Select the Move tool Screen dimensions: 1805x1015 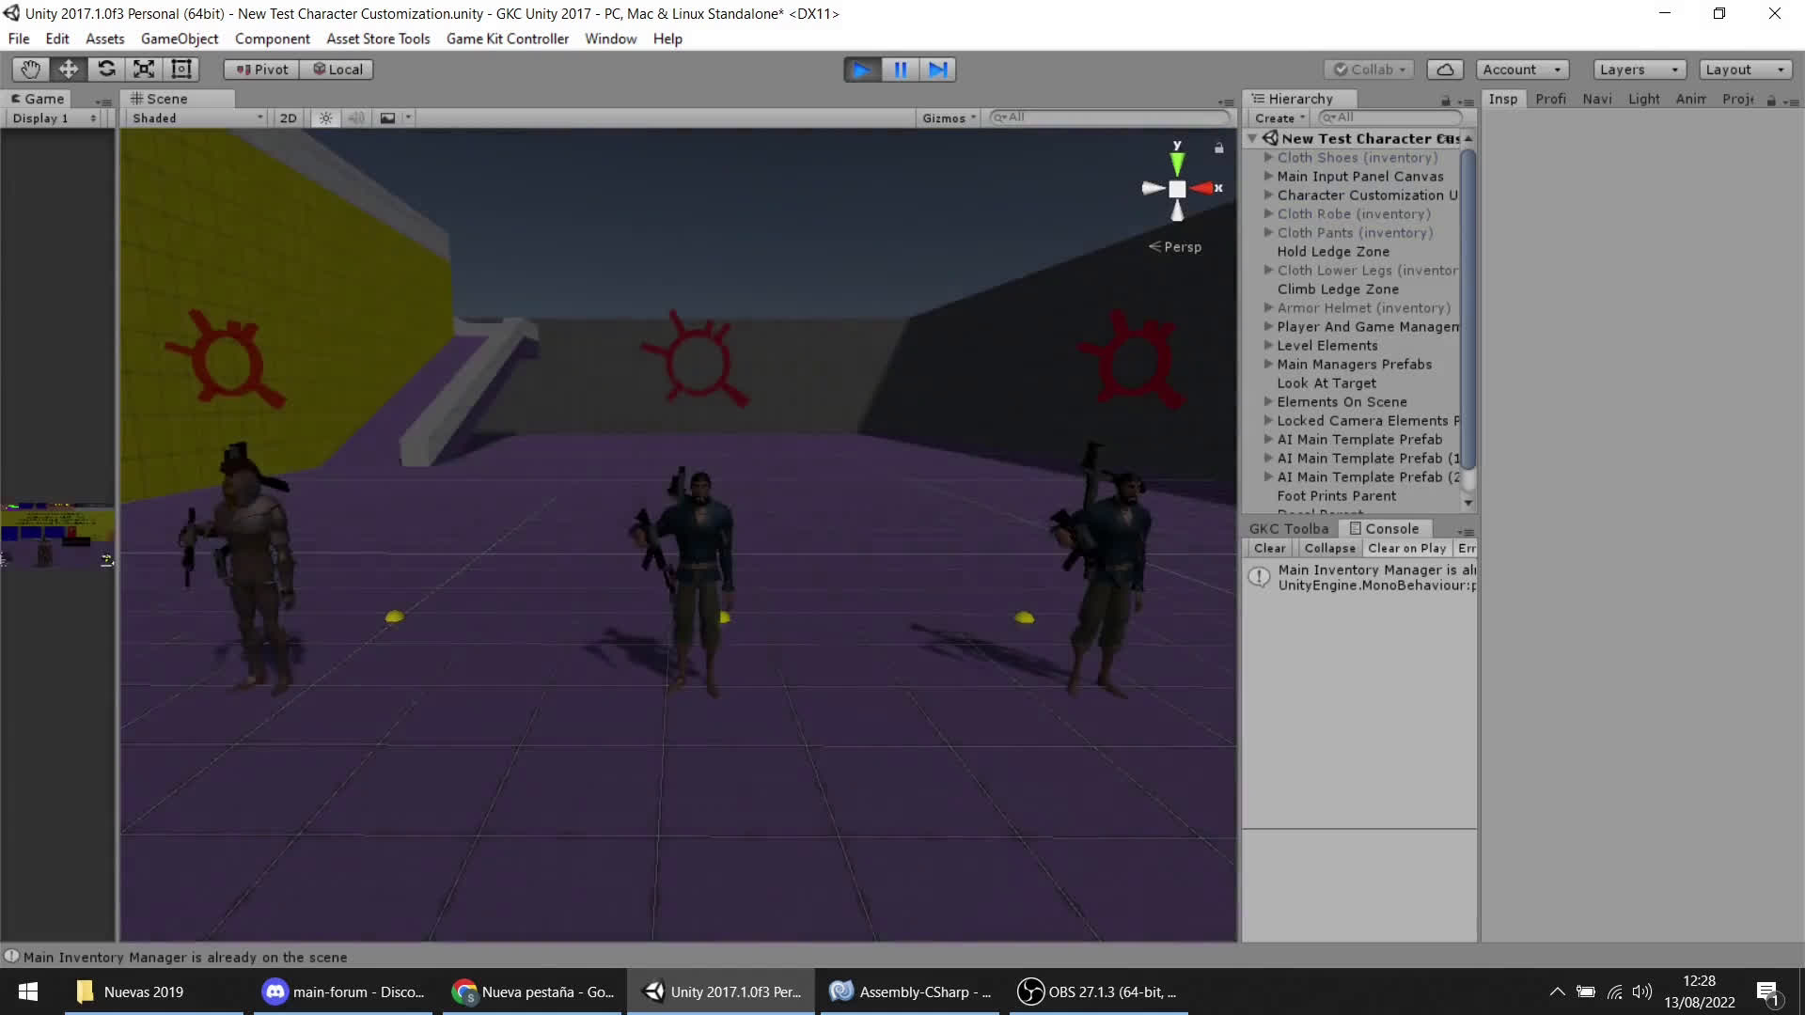pos(69,70)
